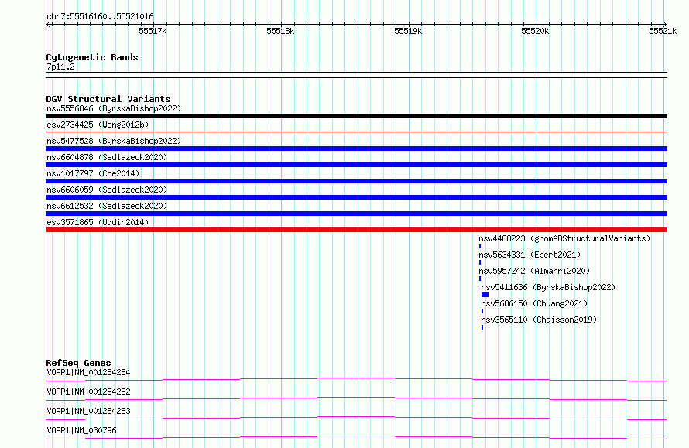Click the right arrow end of the ruler
689x448 pixels.
click(664, 24)
